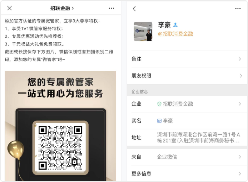The width and height of the screenshot is (248, 182).
Task: Click the 企业信息 section header
Action: (140, 92)
